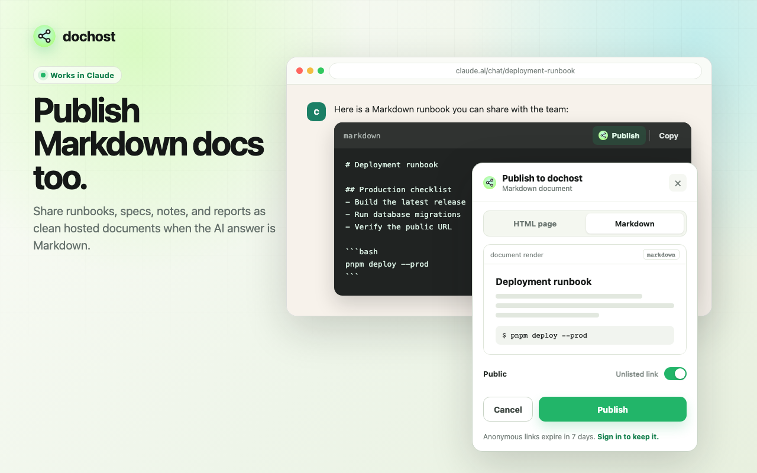Screen dimensions: 757x473
Task: Click the 'Run database migrations' line
Action: pyautogui.click(x=403, y=214)
